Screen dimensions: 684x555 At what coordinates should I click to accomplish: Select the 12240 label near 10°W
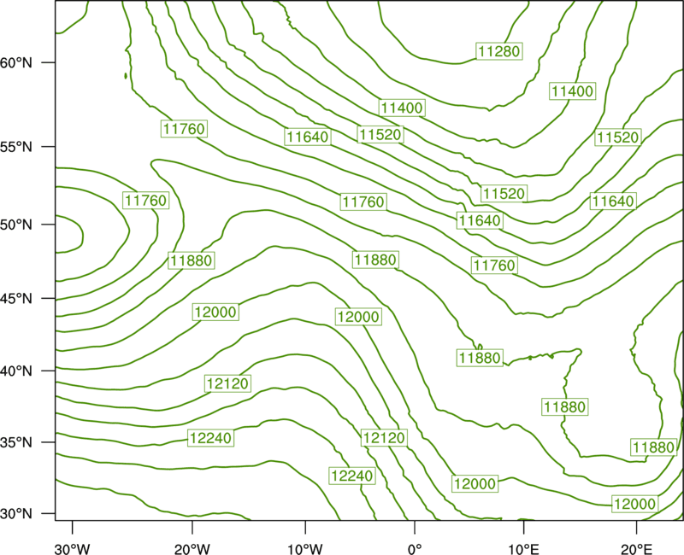pos(352,476)
